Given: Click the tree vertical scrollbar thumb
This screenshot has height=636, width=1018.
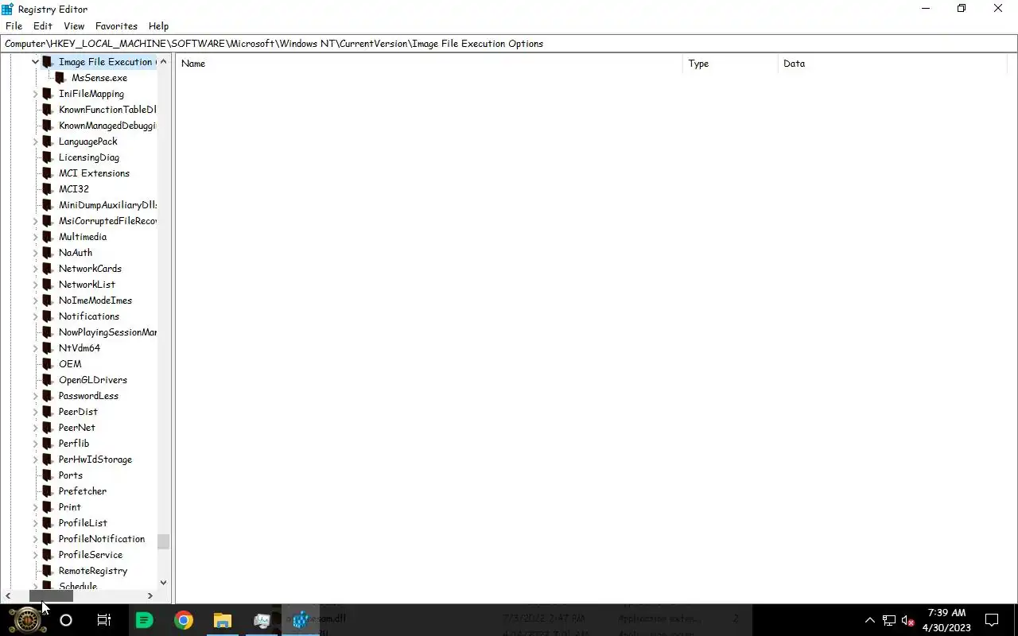Looking at the screenshot, I should tap(163, 541).
